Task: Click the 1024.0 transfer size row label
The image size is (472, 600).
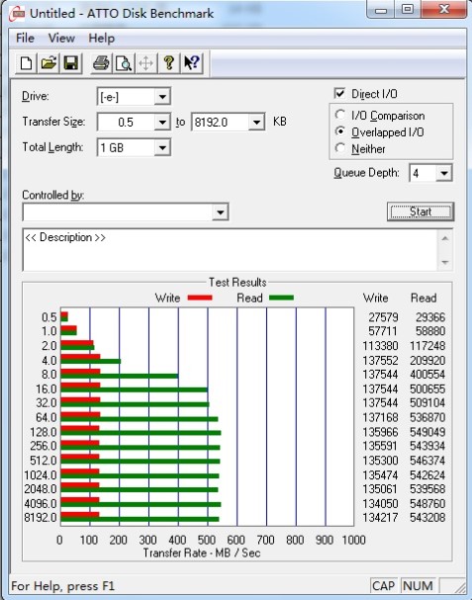Action: 41,475
